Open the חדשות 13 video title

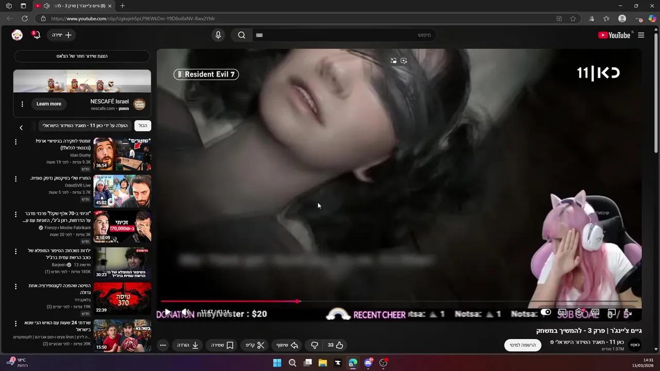click(59, 254)
